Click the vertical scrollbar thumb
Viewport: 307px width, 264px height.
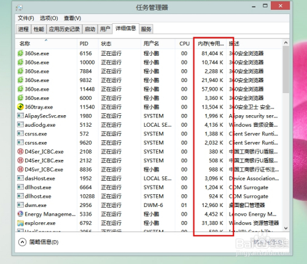pyautogui.click(x=286, y=70)
